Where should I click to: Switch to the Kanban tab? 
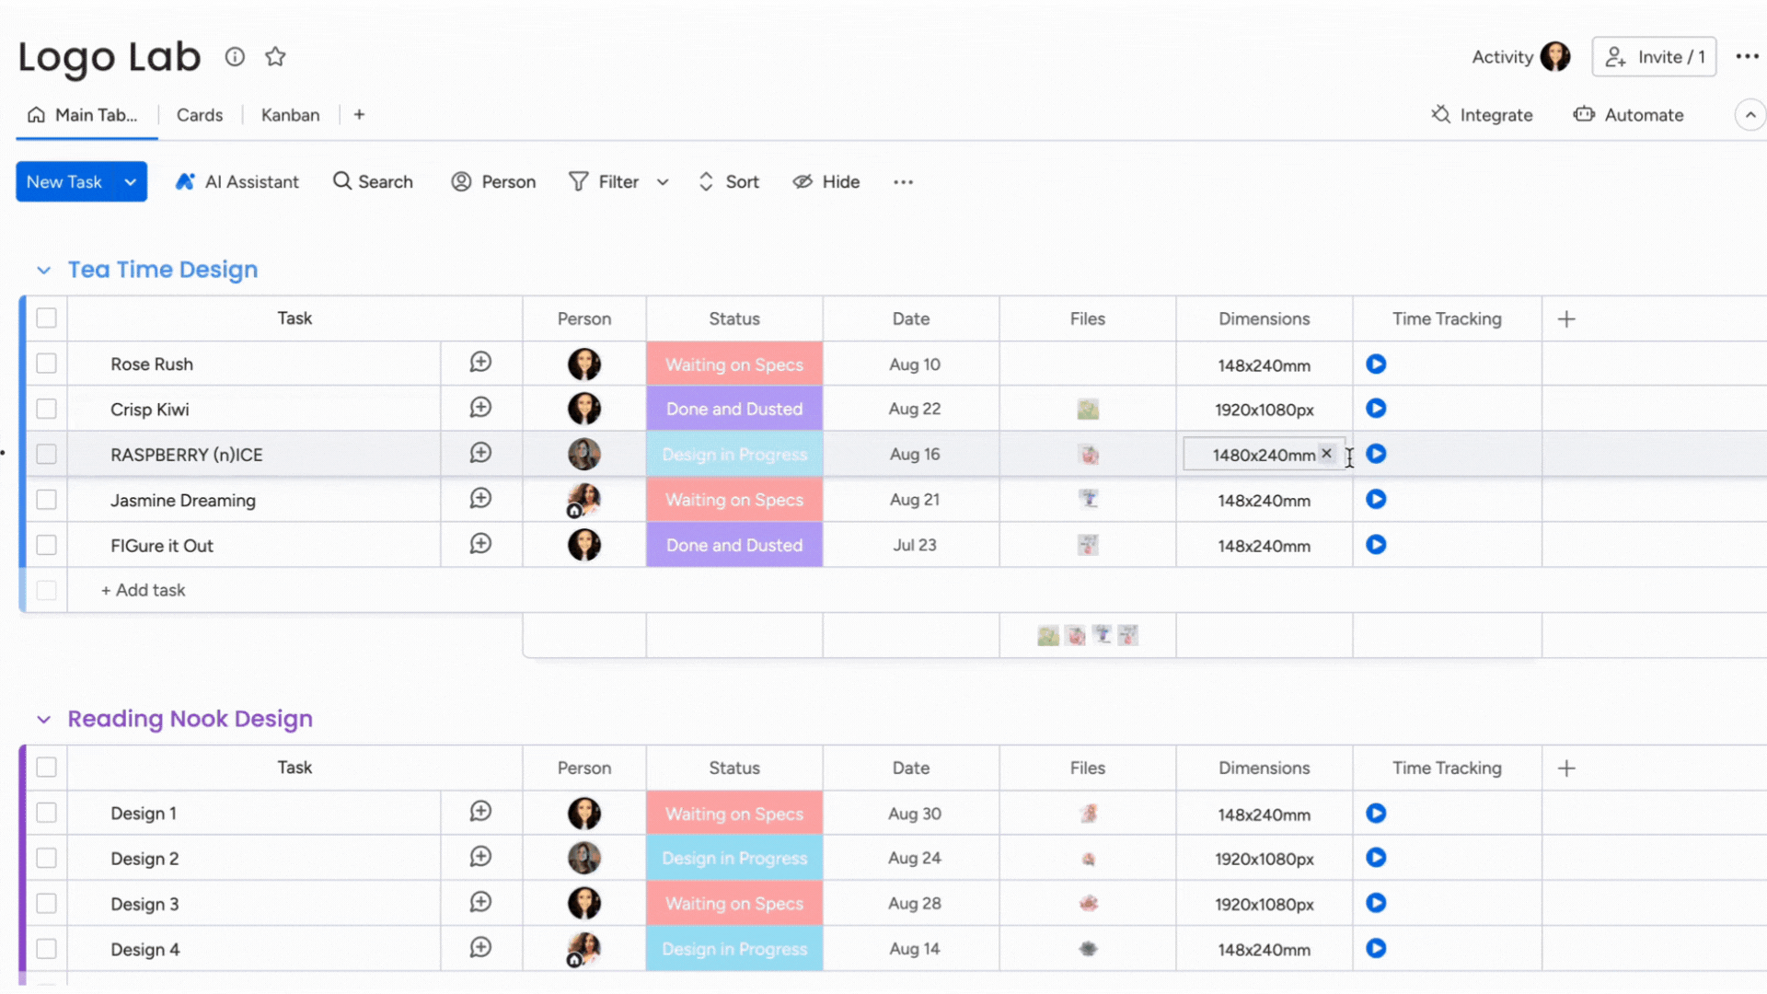tap(289, 114)
